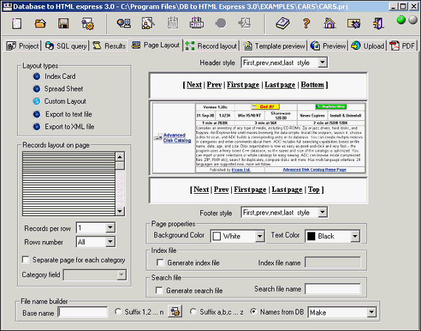Click the database connection globe-computer icon

click(x=123, y=24)
